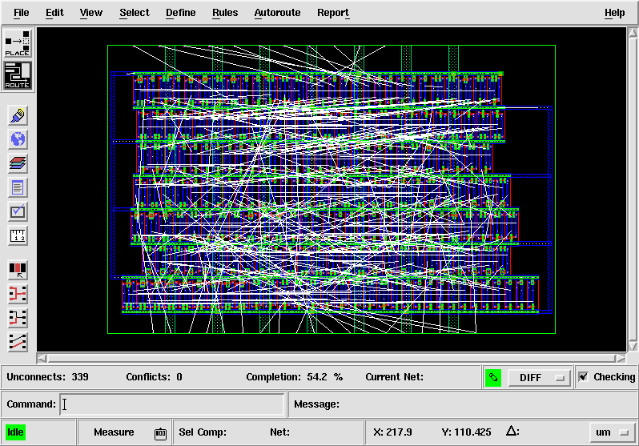Click the green layer indicator icon

[x=493, y=377]
